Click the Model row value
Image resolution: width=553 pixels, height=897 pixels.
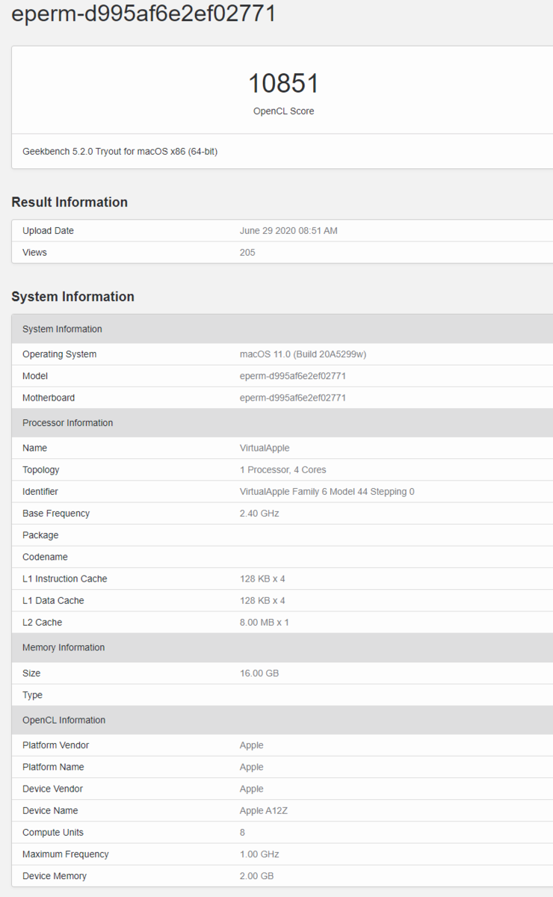click(292, 376)
